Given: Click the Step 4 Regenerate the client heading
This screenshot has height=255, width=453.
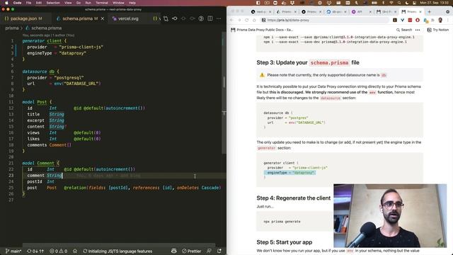Looking at the screenshot, I should coord(293,198).
